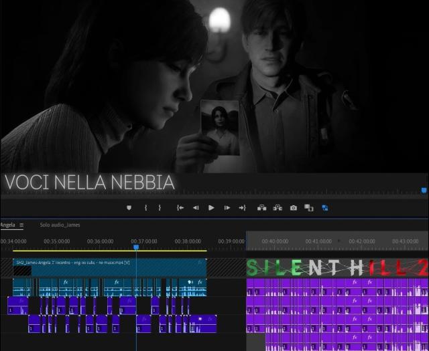This screenshot has width=429, height=351.
Task: Jump to the Out point
Action: 243,208
